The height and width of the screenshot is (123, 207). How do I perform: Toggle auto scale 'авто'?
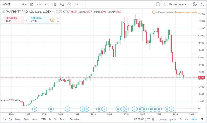tap(194, 119)
